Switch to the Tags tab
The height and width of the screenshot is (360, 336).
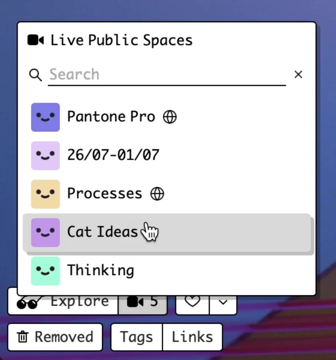[x=136, y=337]
